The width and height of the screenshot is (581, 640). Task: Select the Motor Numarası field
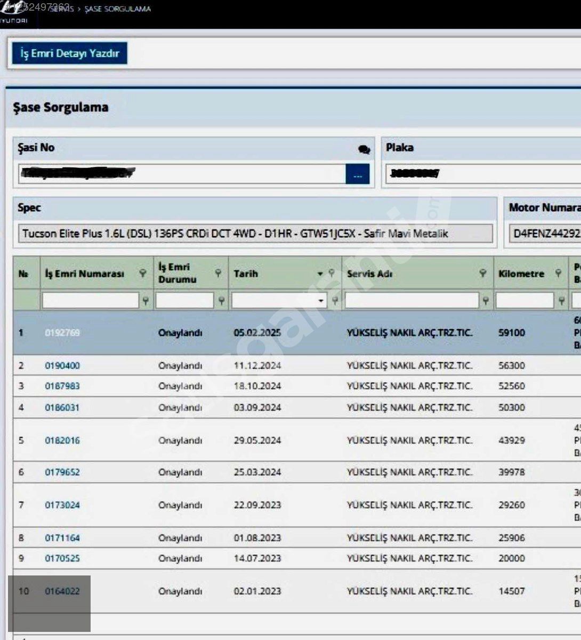click(544, 234)
